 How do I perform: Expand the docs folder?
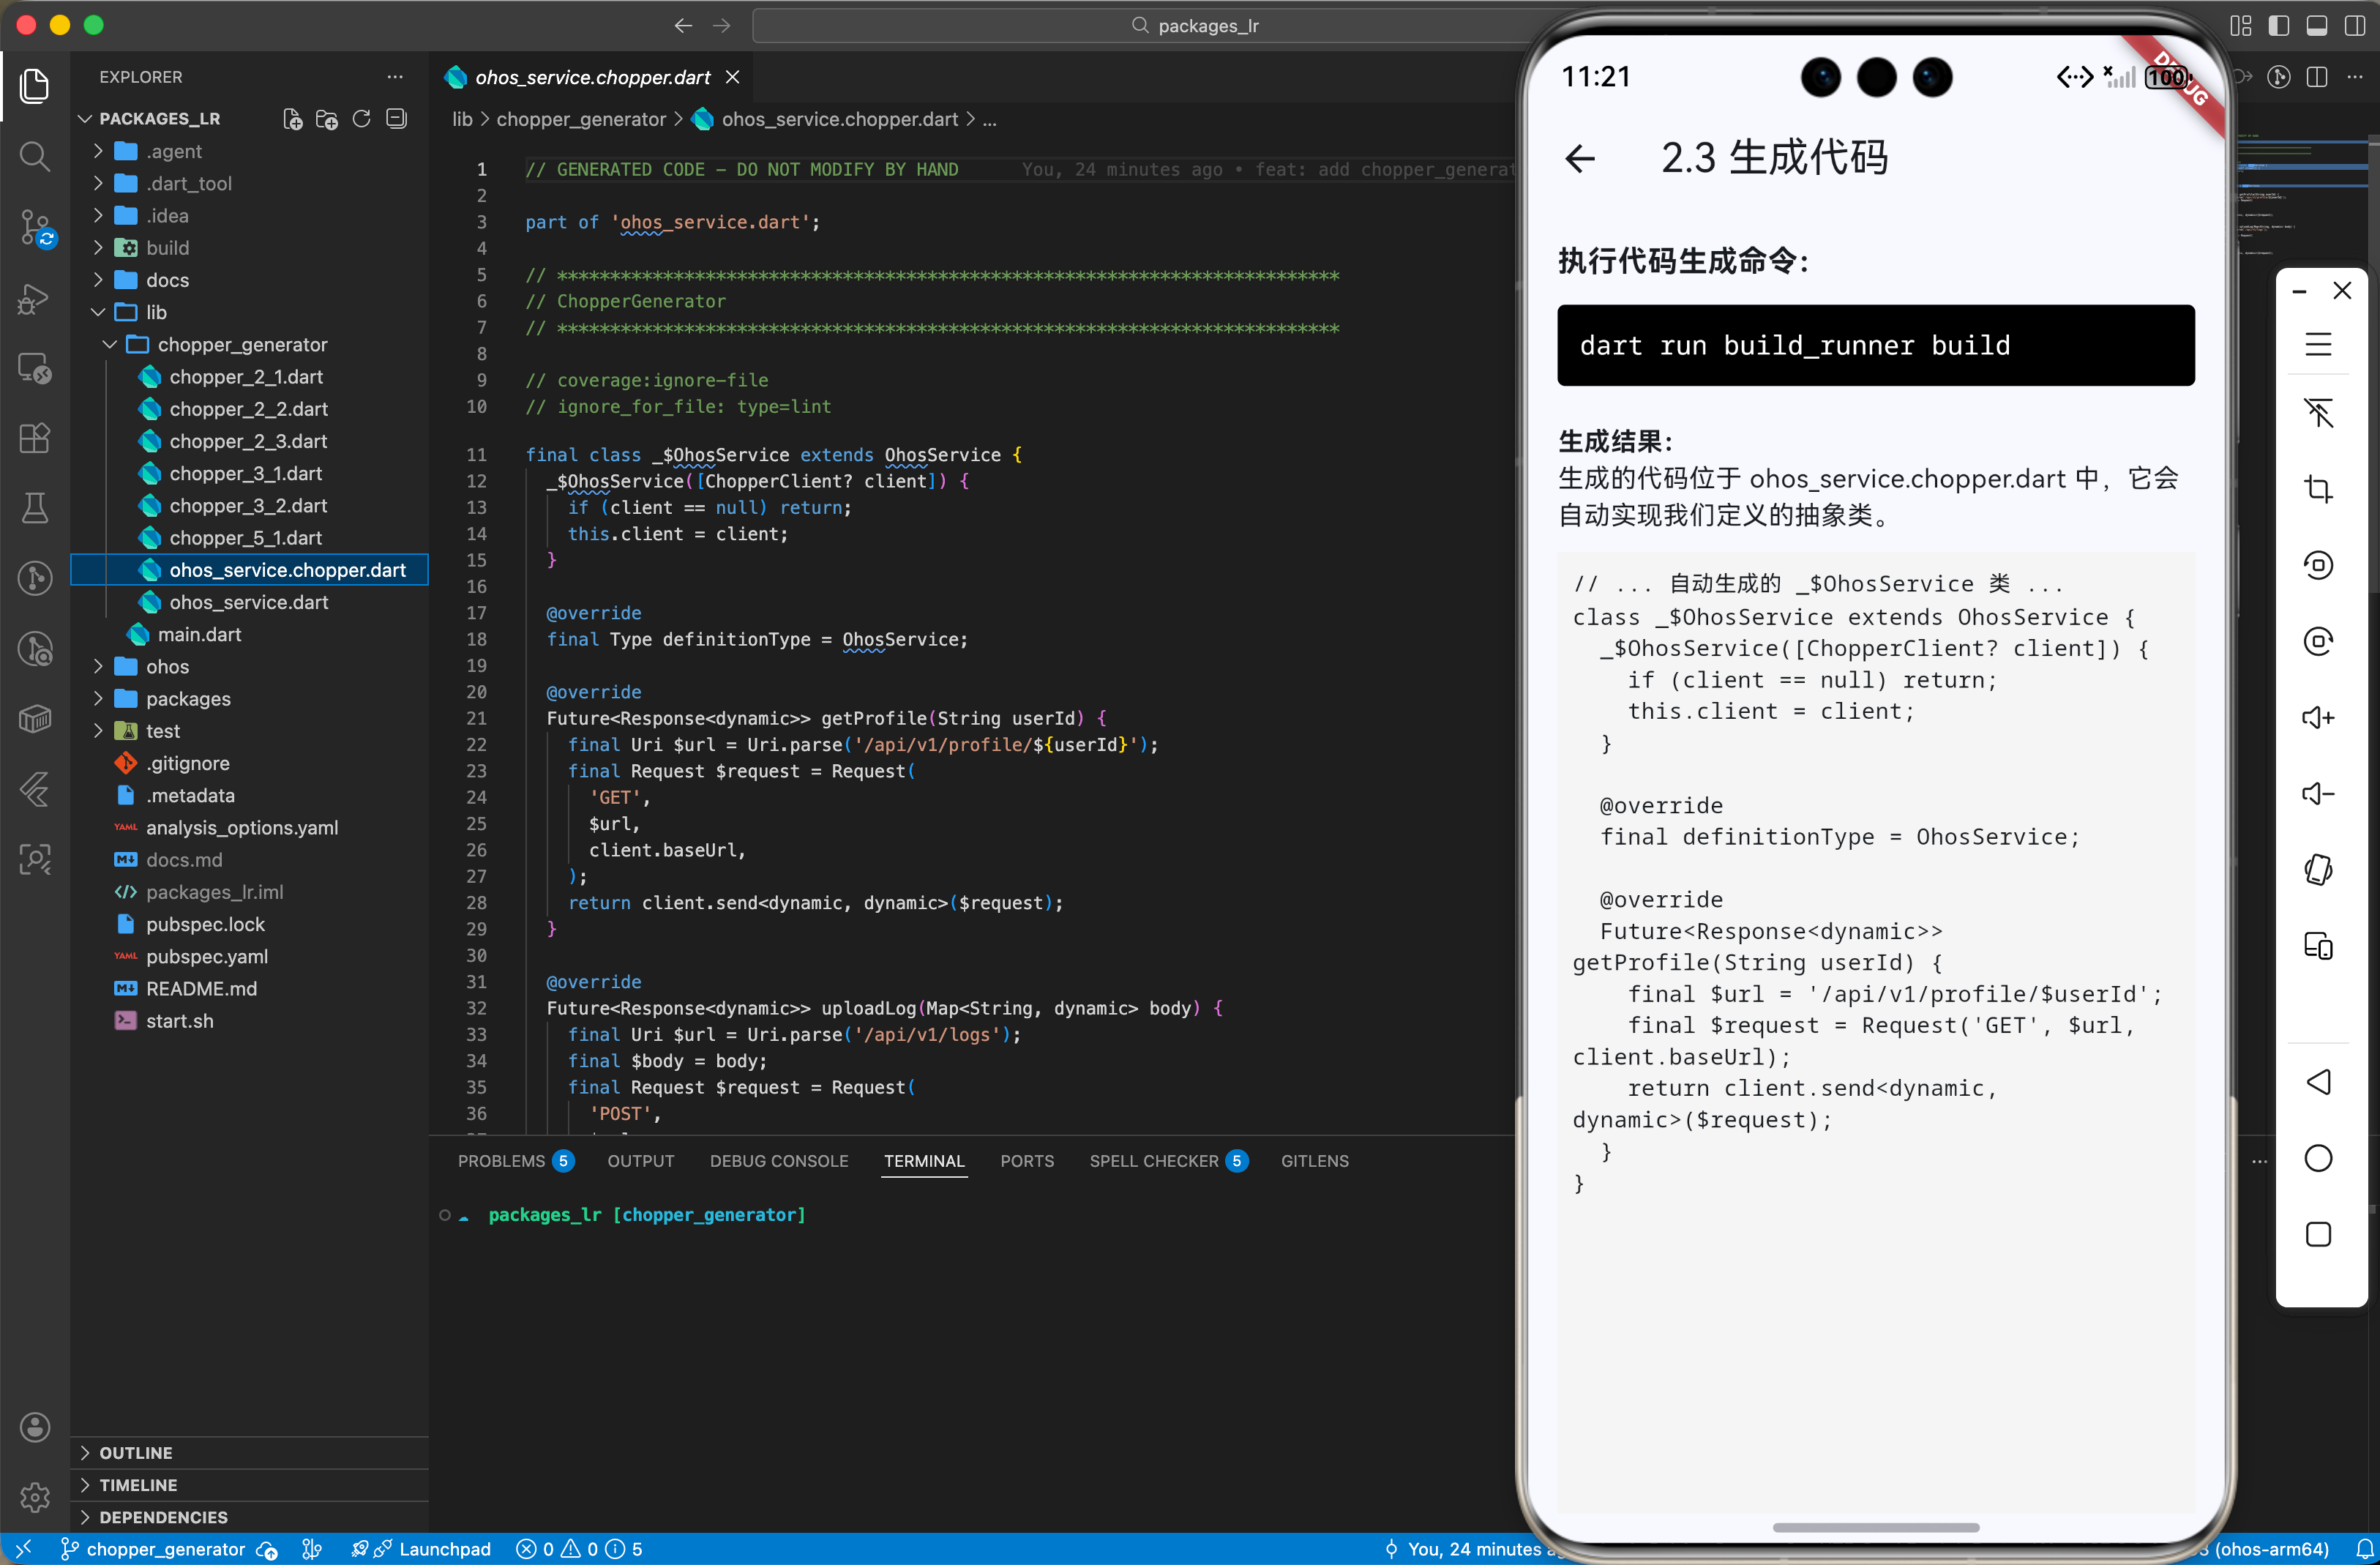(x=167, y=280)
